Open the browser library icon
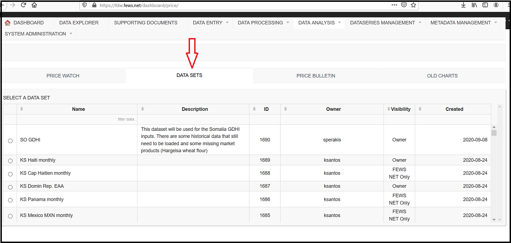This screenshot has height=243, width=511. click(x=474, y=5)
